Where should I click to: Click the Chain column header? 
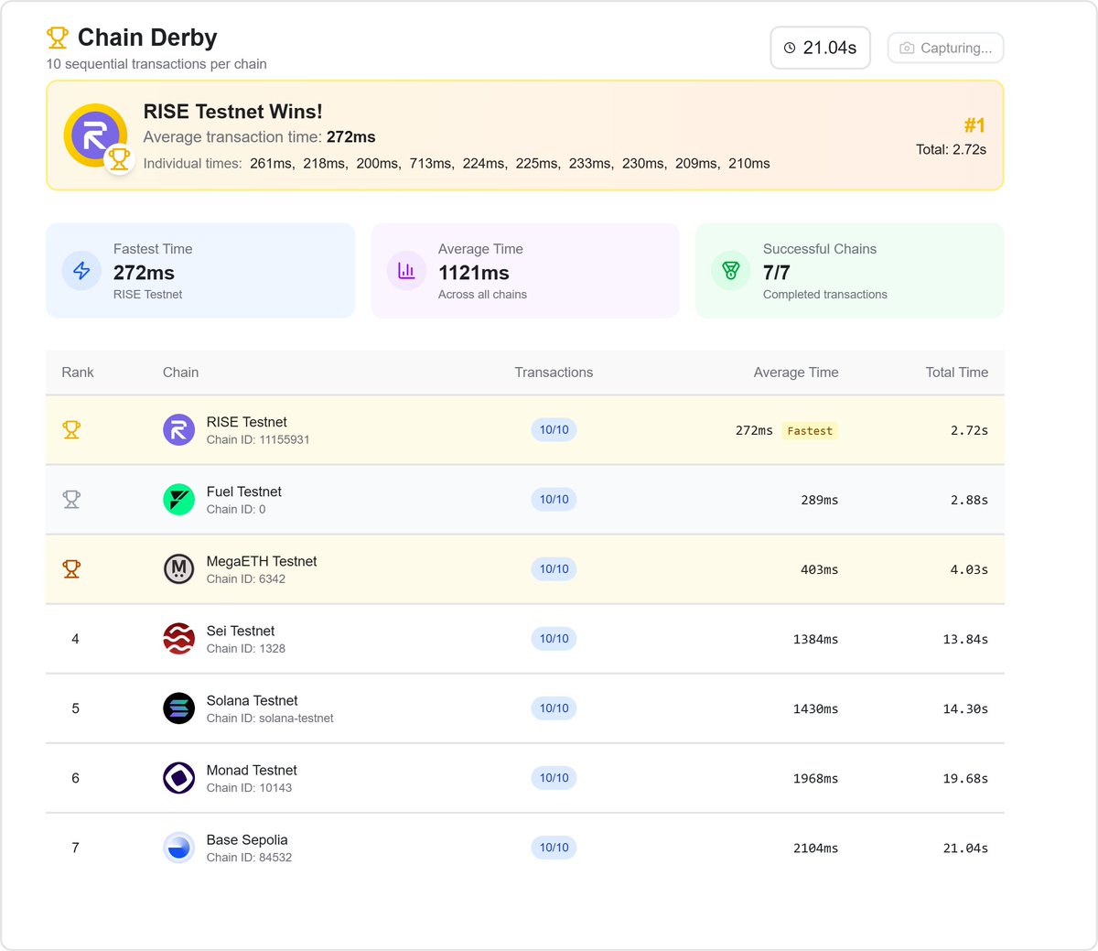pyautogui.click(x=180, y=372)
